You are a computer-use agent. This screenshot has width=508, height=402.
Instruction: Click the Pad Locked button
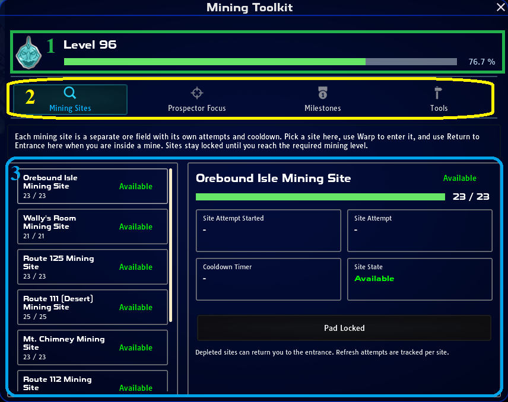click(x=344, y=328)
